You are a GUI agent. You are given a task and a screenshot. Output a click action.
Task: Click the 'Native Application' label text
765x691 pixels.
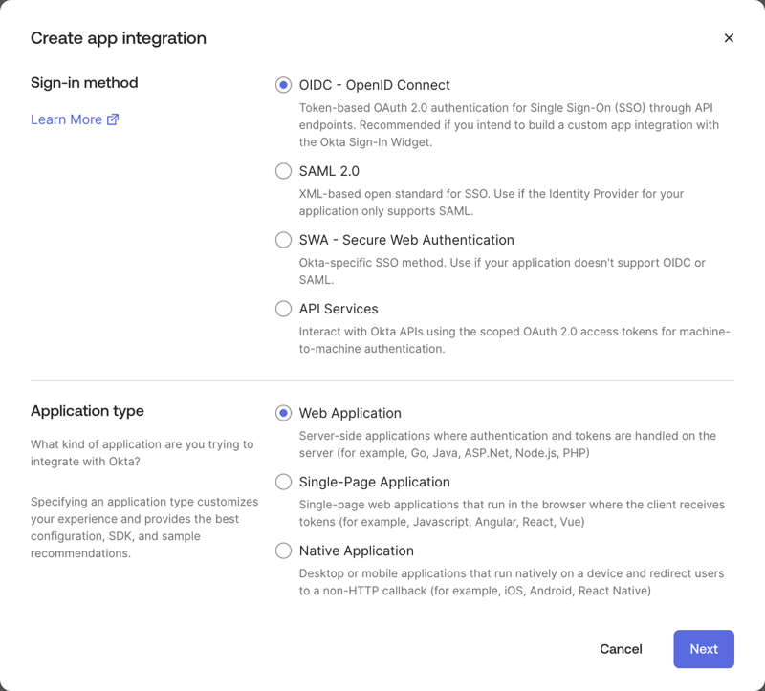point(356,551)
